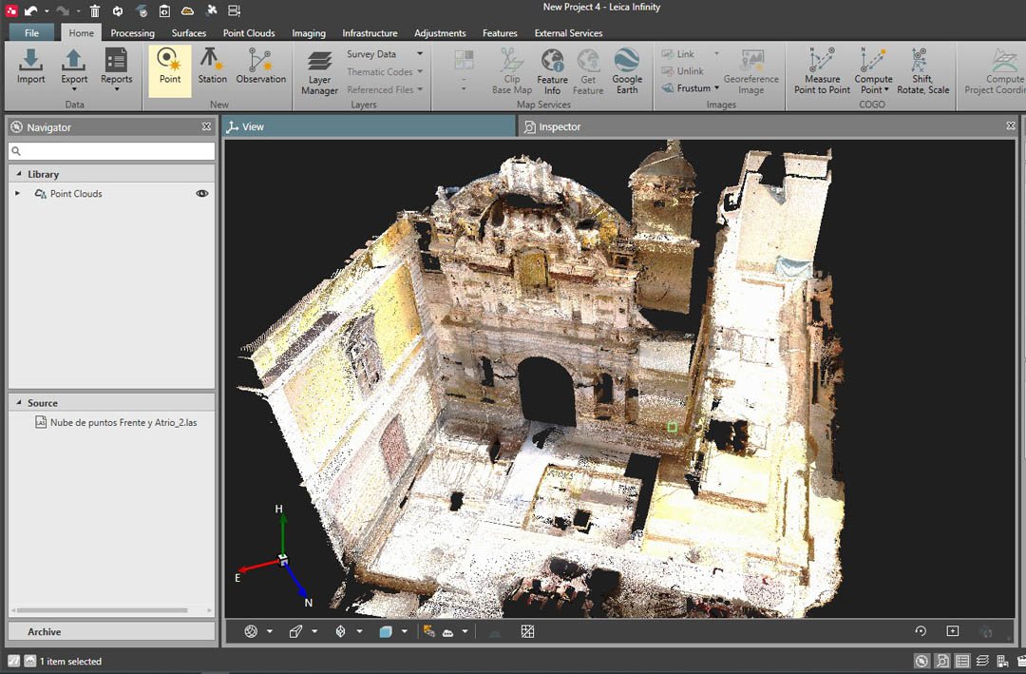Viewport: 1026px width, 674px height.
Task: Open the File menu
Action: 31,32
